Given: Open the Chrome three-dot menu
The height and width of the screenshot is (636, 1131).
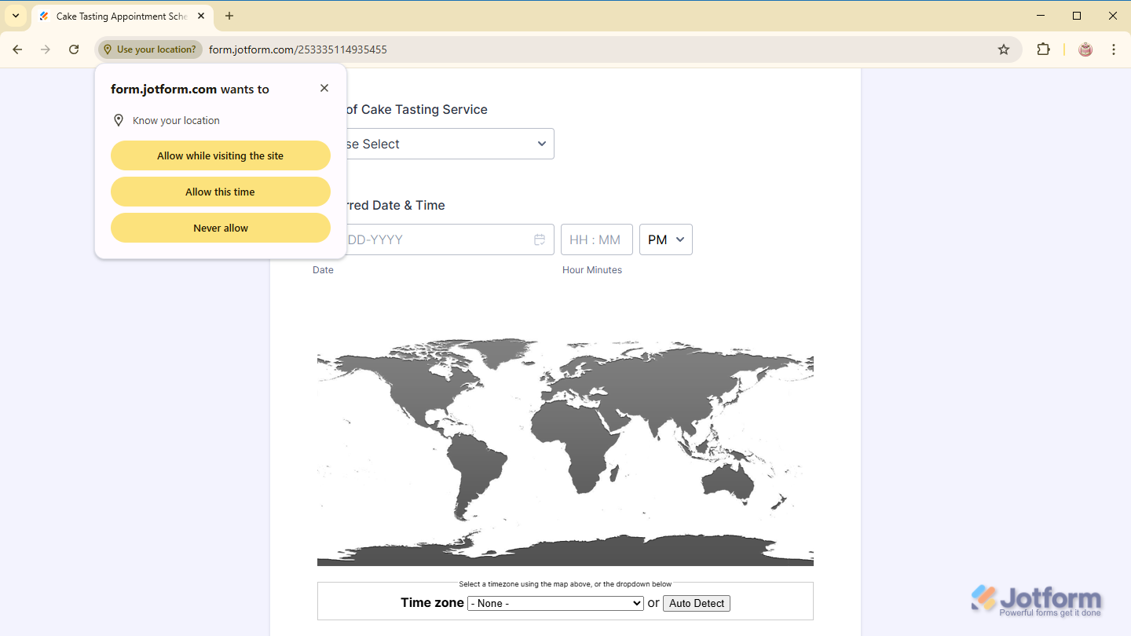Looking at the screenshot, I should click(1114, 49).
